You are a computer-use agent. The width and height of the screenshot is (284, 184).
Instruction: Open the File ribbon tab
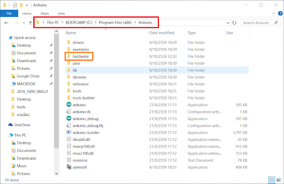click(x=9, y=13)
